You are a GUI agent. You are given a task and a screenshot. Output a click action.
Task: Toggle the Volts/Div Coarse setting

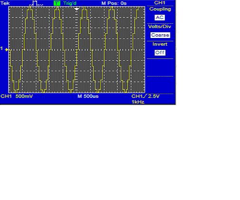pos(160,35)
